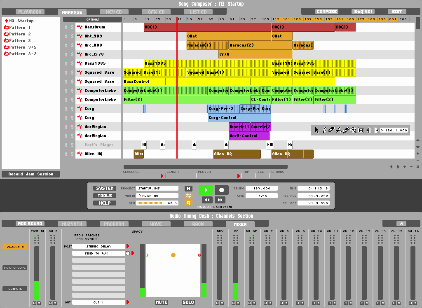Switch to the GFX ED tab
This screenshot has width=422, height=308.
tap(156, 12)
